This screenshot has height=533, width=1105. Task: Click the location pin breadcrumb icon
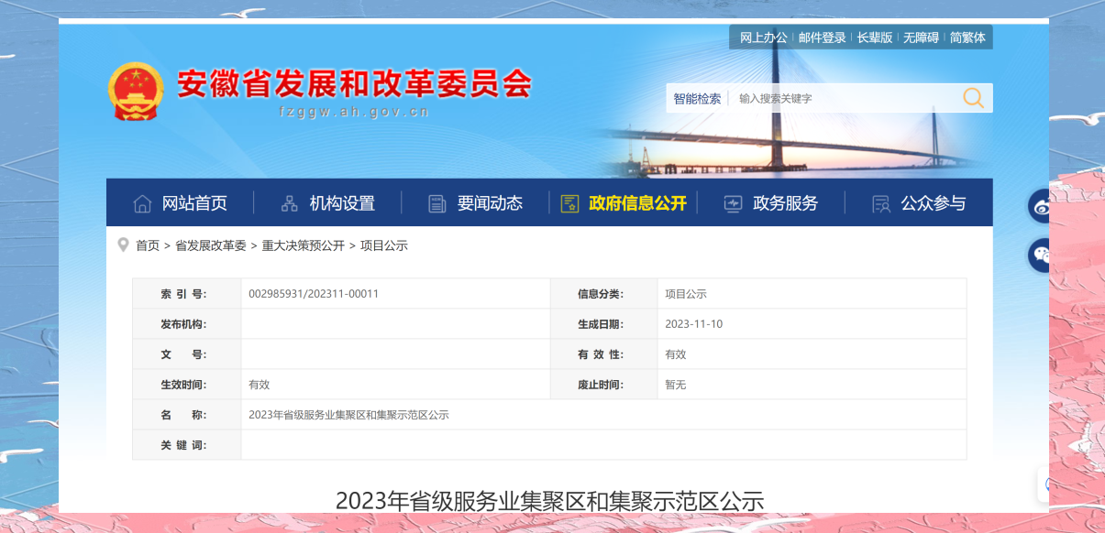123,245
